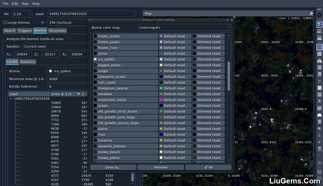Image resolution: width=323 pixels, height=186 pixels.
Task: Click the X1 field showing -20834
Action: point(23,54)
